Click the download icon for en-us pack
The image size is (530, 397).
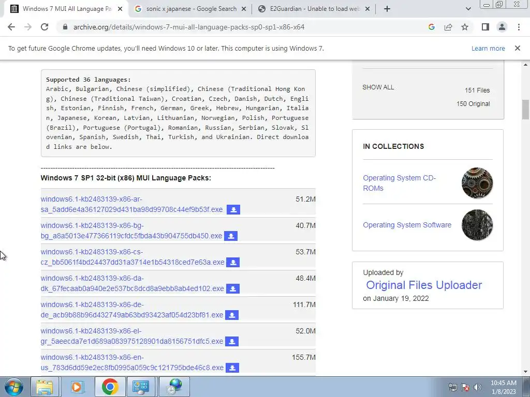232,368
